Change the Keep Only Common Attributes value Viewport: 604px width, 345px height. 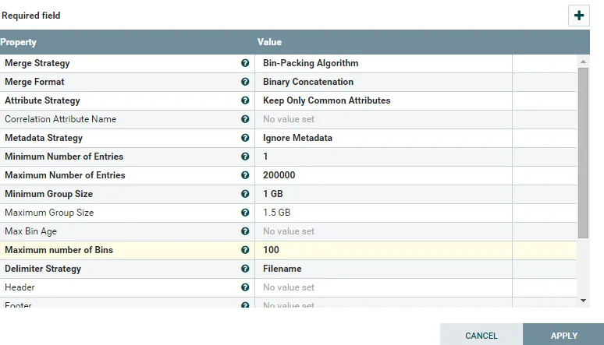coord(326,100)
